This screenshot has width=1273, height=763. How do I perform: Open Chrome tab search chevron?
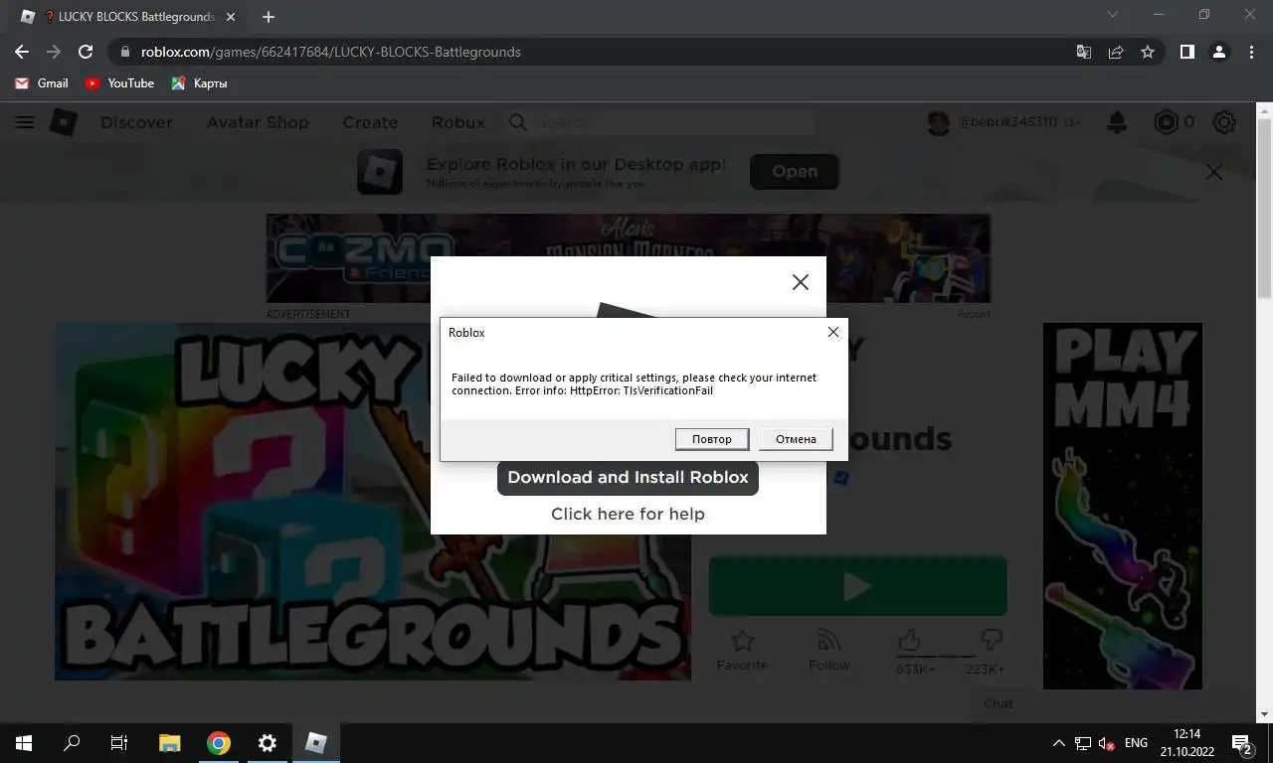(1112, 14)
